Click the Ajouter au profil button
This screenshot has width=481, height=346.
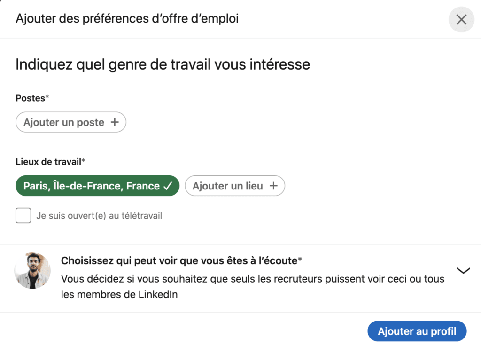[417, 331]
